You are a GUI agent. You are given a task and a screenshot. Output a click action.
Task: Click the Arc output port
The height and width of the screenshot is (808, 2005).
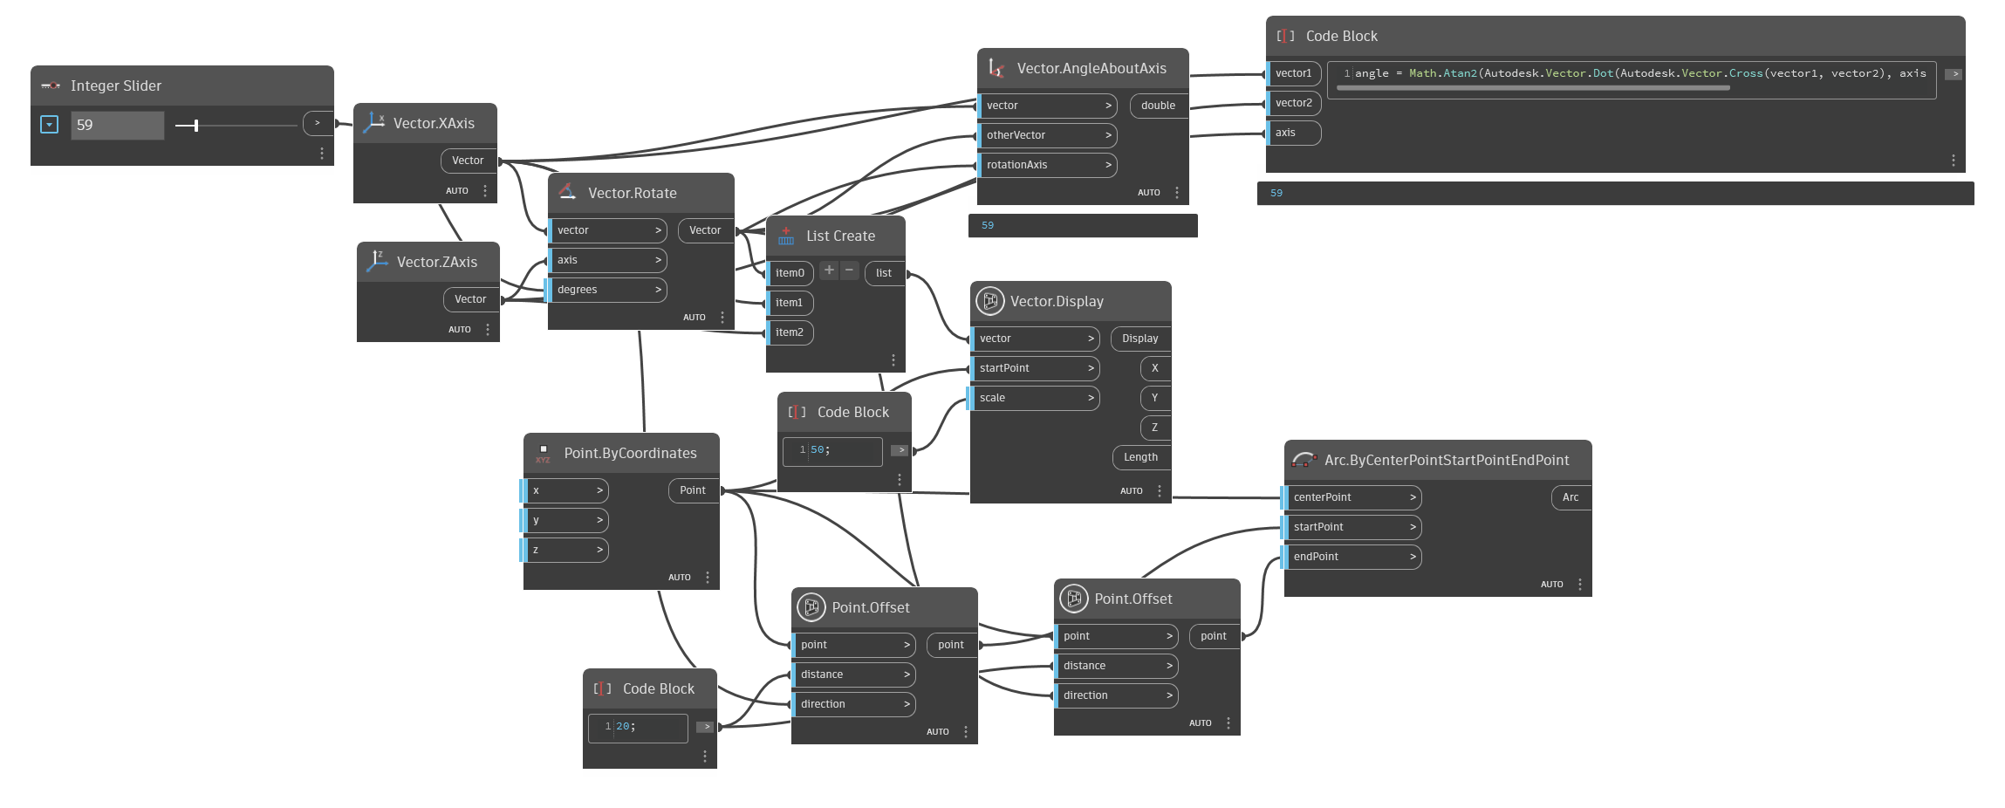tap(1570, 497)
